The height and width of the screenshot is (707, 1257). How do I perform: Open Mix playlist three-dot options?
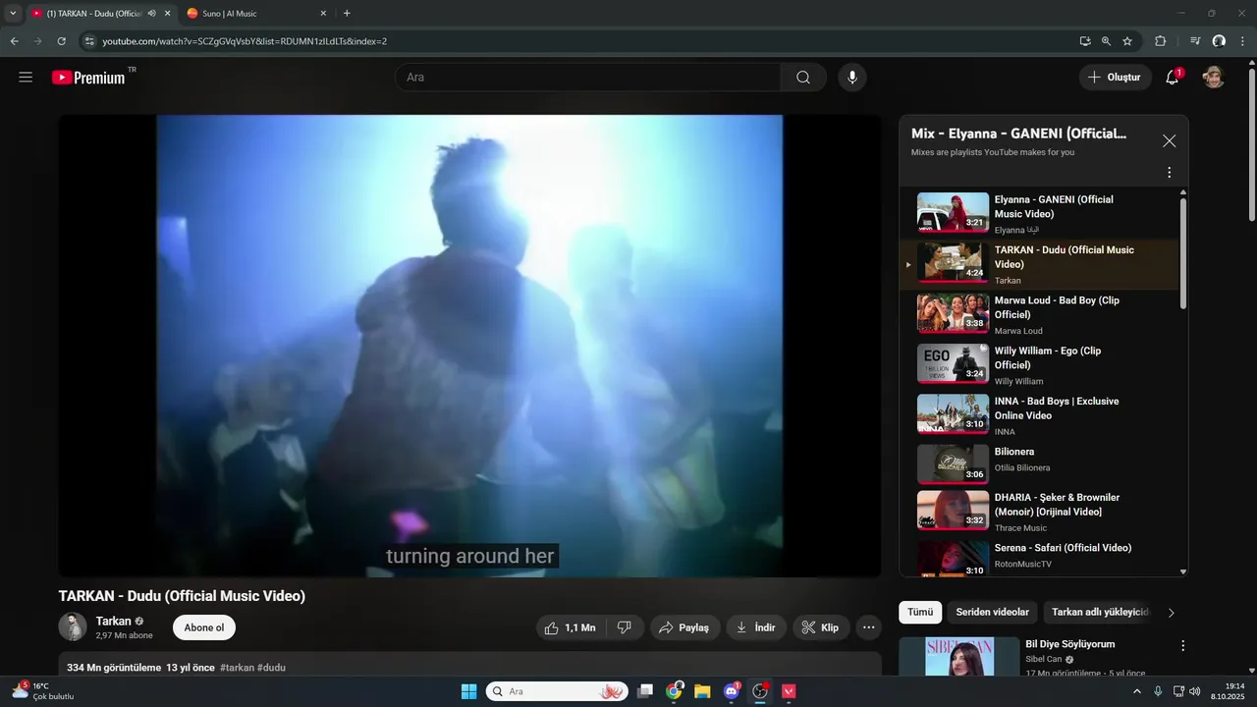tap(1169, 173)
